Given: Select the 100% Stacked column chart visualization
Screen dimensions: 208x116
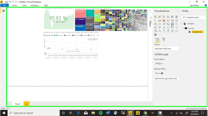Looking at the screenshot, I should point(177,17).
